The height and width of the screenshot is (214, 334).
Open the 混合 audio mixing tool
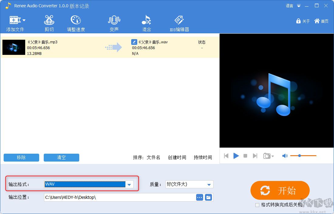click(x=146, y=23)
